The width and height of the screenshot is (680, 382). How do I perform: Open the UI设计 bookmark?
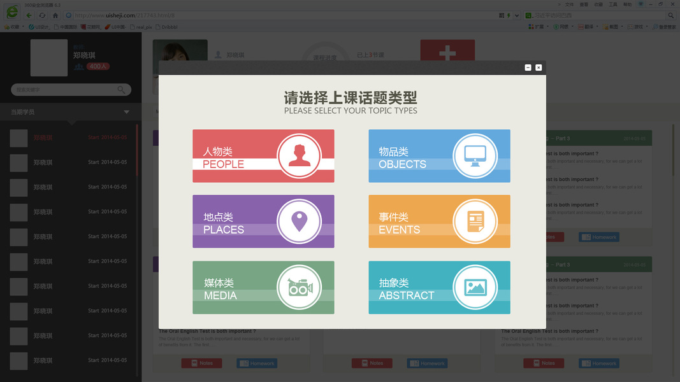(x=40, y=27)
